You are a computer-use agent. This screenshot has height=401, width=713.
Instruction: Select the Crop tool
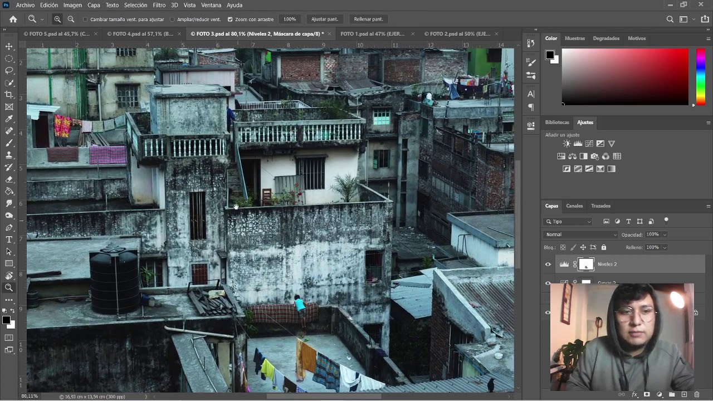click(9, 95)
